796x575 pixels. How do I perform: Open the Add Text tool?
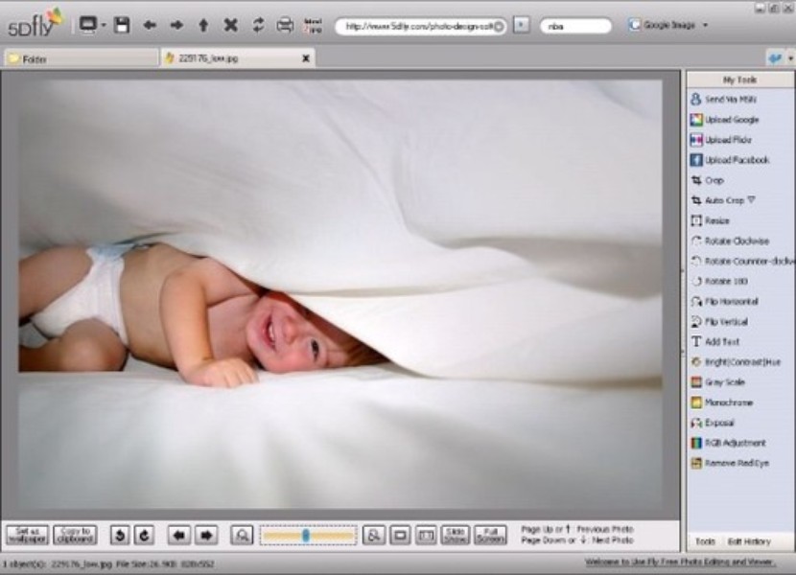(x=718, y=342)
